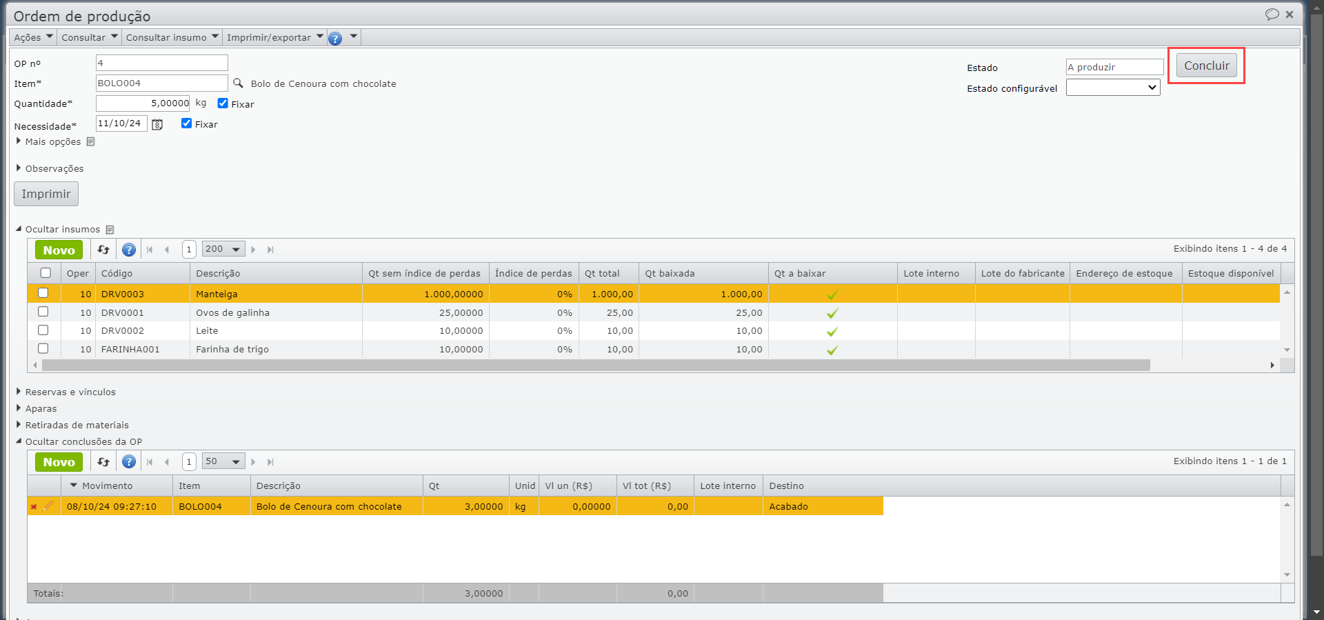This screenshot has width=1324, height=620.
Task: Click the note icon beside Mais opções
Action: 90,141
